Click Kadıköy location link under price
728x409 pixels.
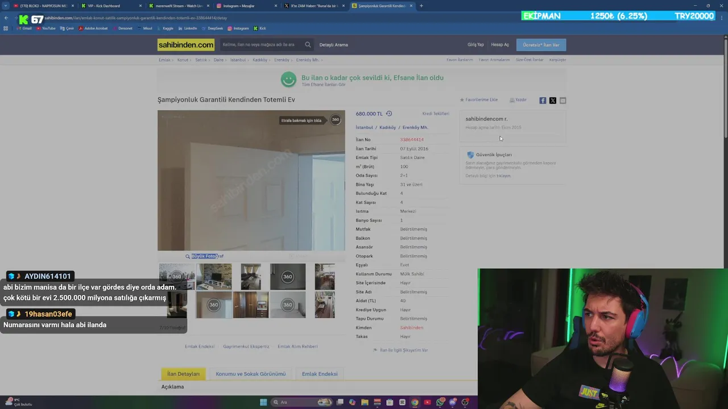[x=388, y=128]
